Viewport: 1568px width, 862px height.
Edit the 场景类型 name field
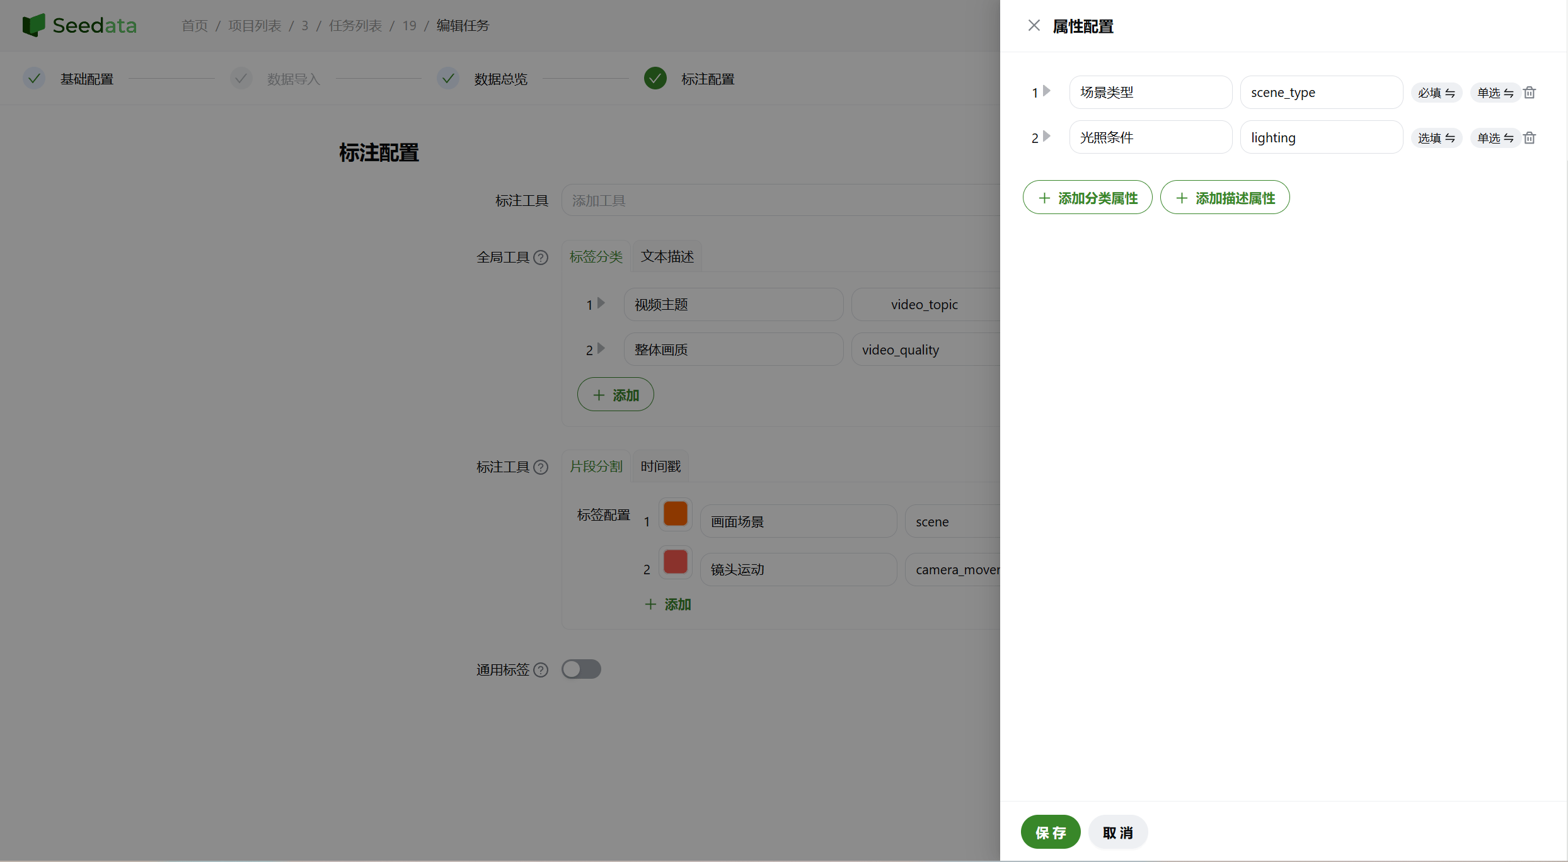(1150, 93)
